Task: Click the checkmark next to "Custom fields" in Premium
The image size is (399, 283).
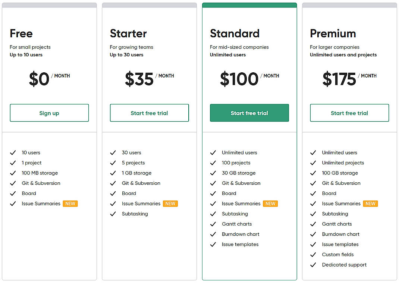Action: [313, 254]
